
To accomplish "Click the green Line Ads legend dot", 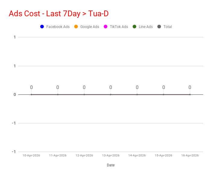I will (x=135, y=27).
